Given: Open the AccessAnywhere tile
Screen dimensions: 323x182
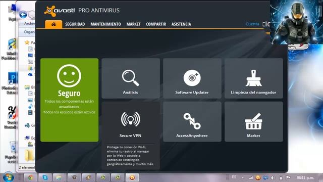Looking at the screenshot, I should (192, 121).
